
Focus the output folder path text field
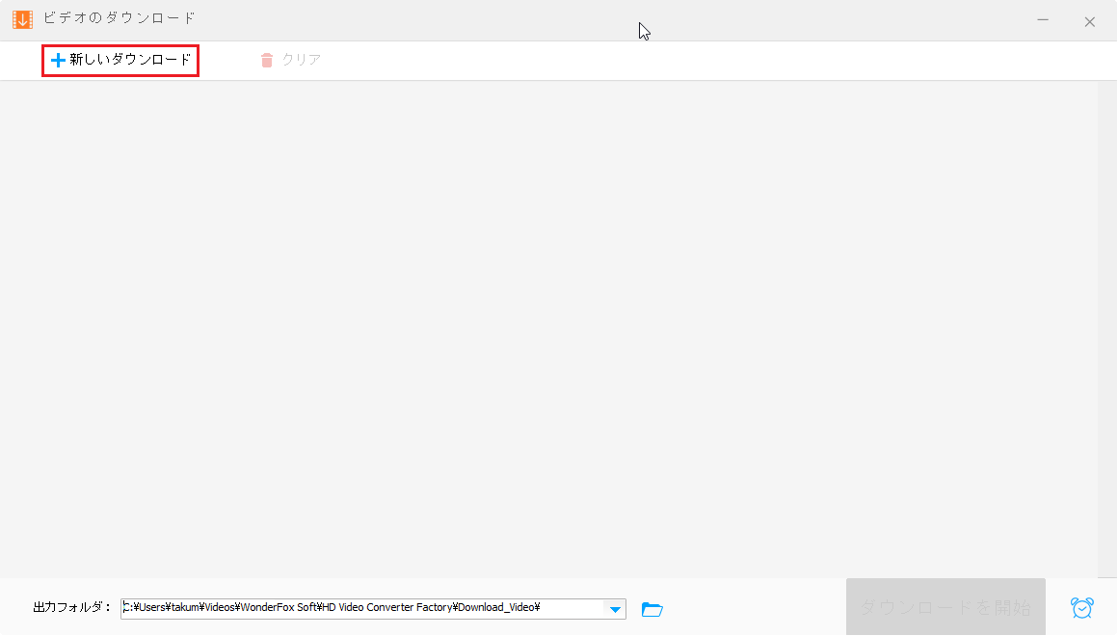tap(366, 608)
